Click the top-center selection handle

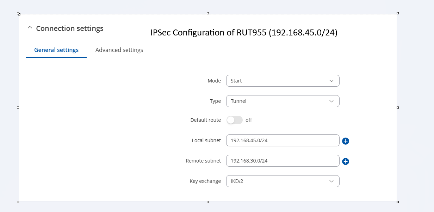208,13
